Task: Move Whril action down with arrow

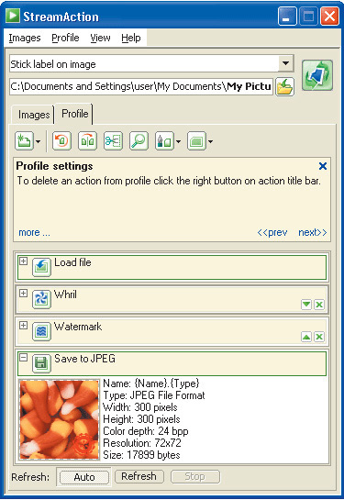Action: pyautogui.click(x=306, y=305)
